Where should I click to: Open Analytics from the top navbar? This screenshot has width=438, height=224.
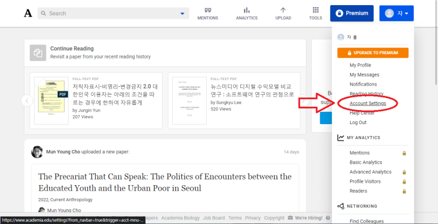[246, 14]
